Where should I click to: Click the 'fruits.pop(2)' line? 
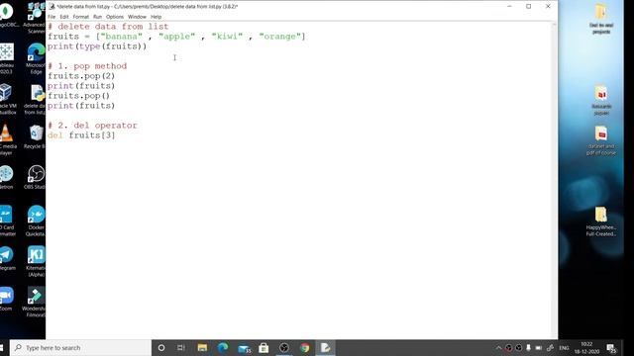(81, 76)
